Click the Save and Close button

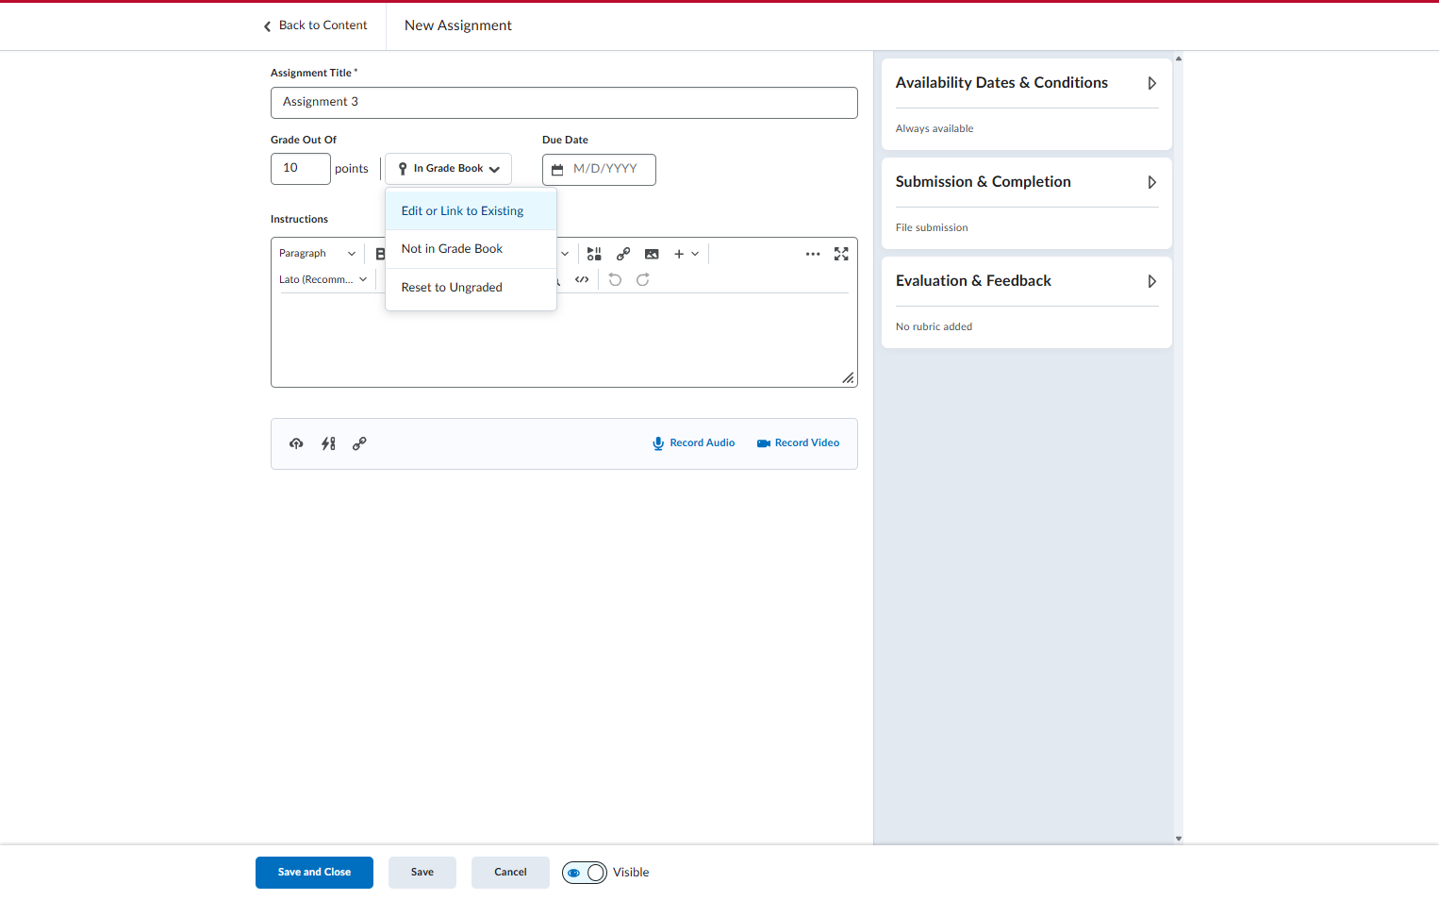pos(314,873)
